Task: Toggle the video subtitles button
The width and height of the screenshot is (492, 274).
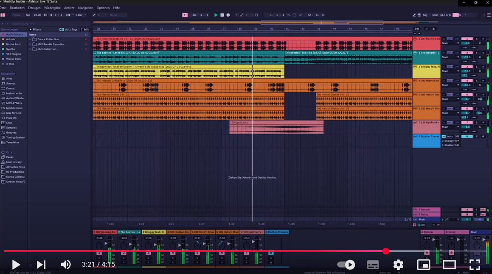Action: click(x=373, y=265)
